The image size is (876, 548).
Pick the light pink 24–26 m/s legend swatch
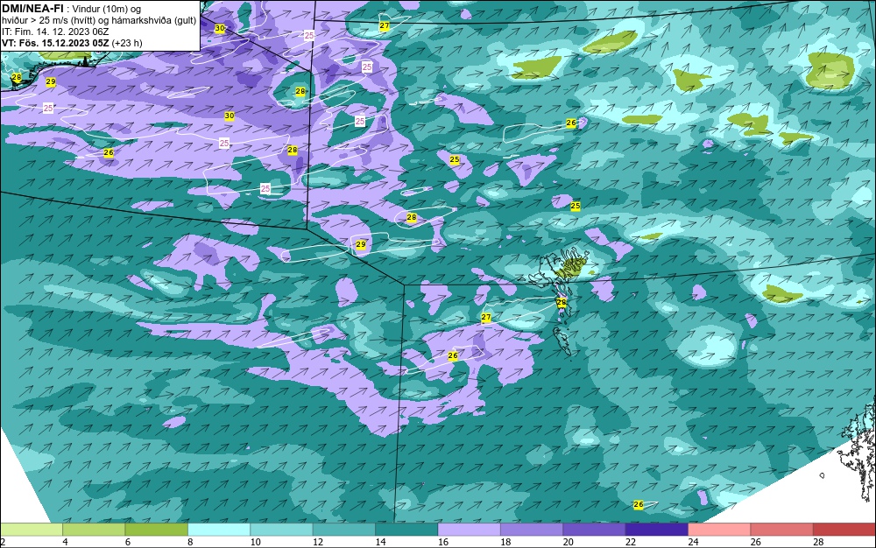719,530
